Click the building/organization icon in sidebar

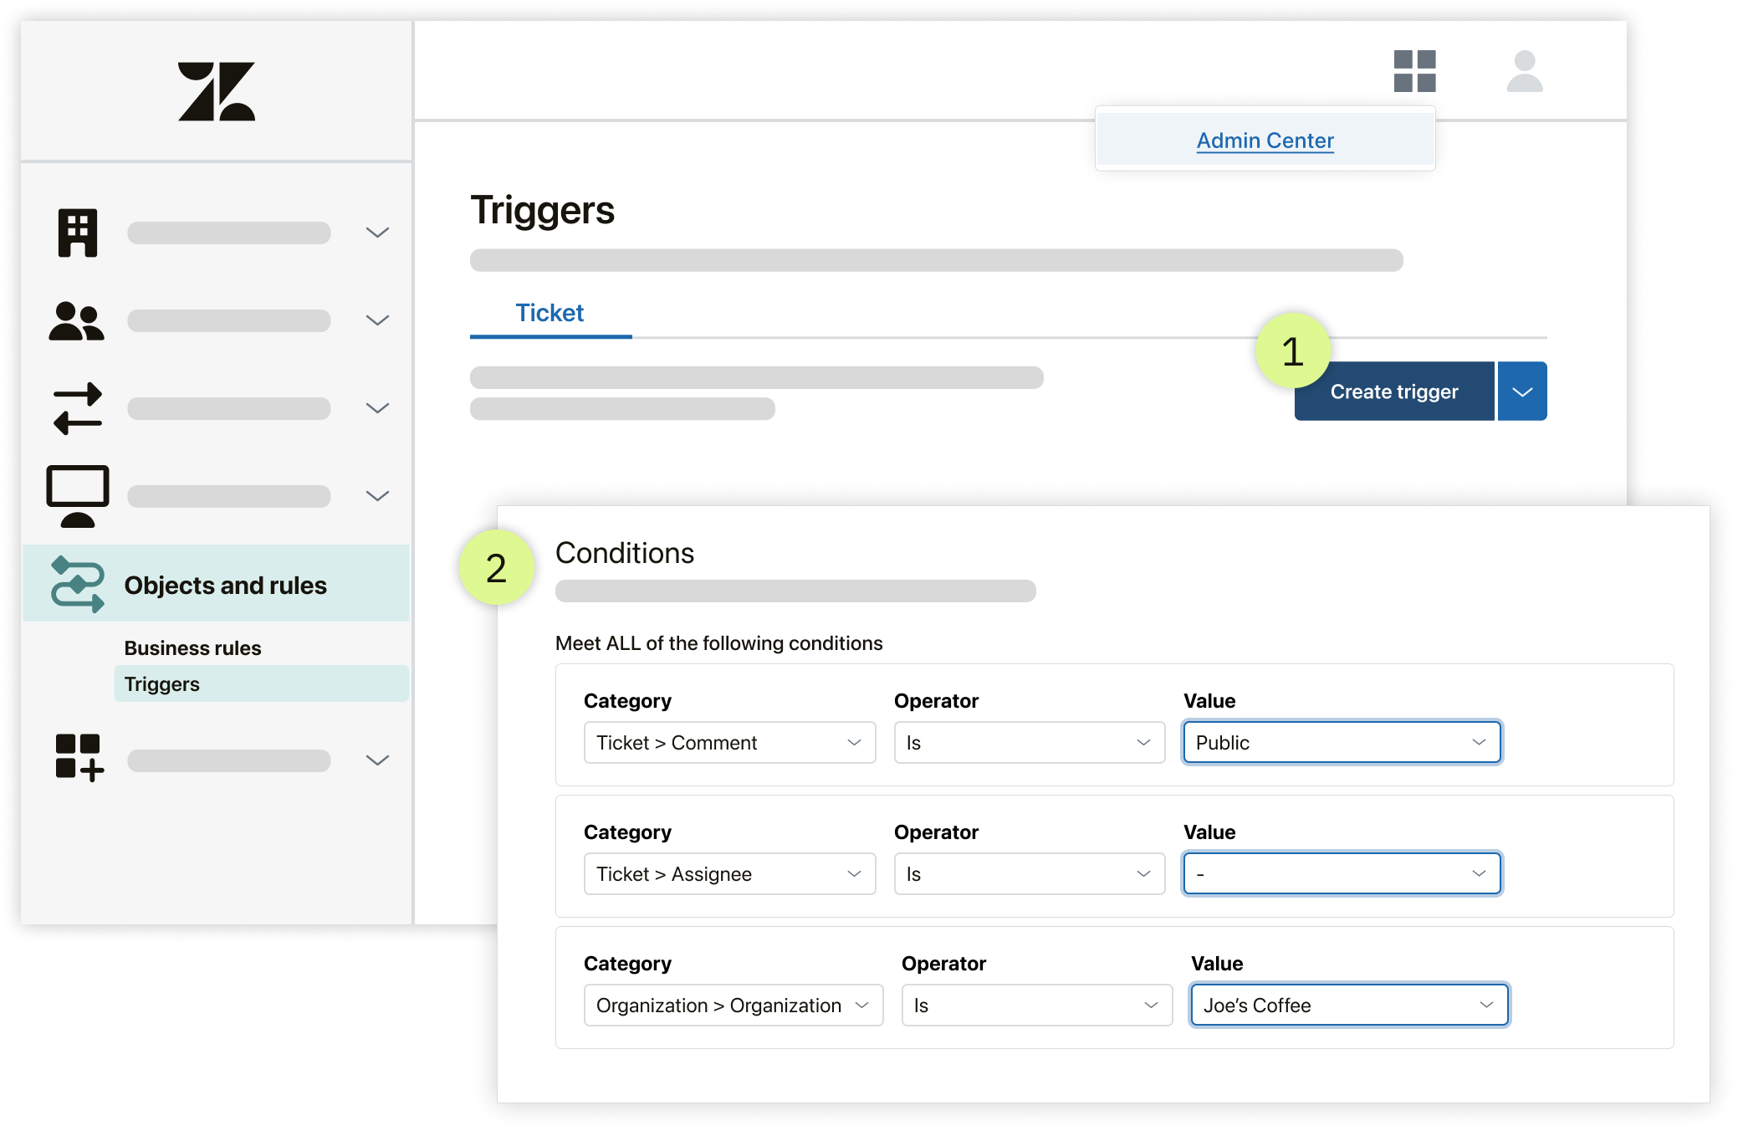(79, 234)
